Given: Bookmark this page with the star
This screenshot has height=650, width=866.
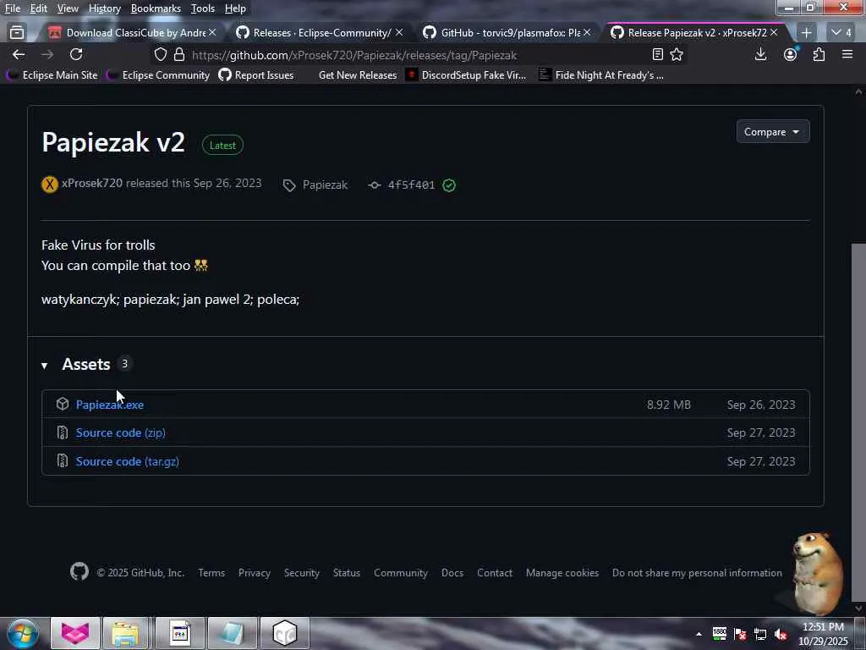Looking at the screenshot, I should [677, 54].
